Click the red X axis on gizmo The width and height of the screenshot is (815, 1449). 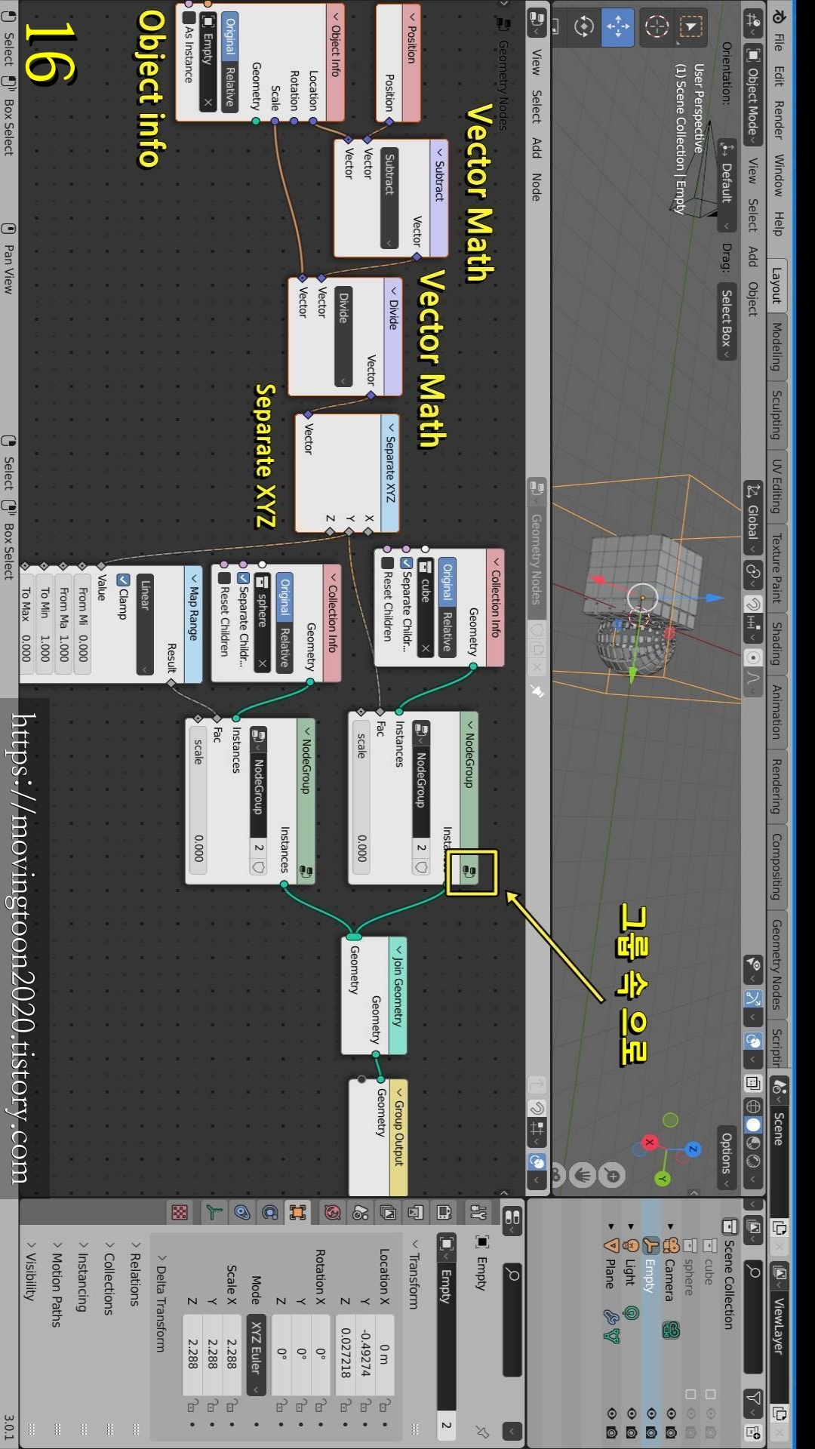pos(649,1143)
